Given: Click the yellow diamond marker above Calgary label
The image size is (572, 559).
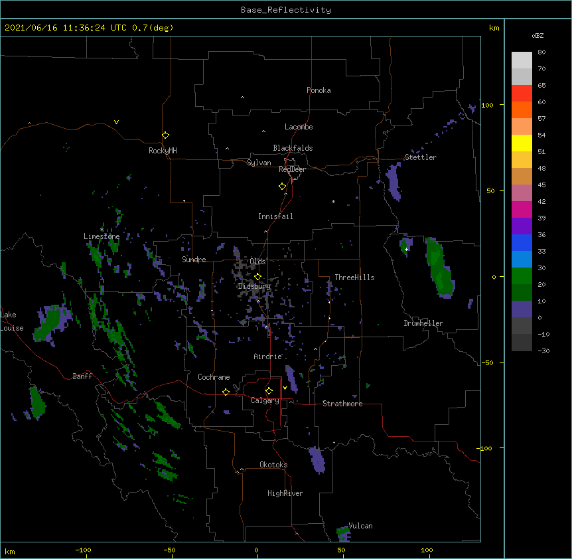Looking at the screenshot, I should pyautogui.click(x=269, y=391).
